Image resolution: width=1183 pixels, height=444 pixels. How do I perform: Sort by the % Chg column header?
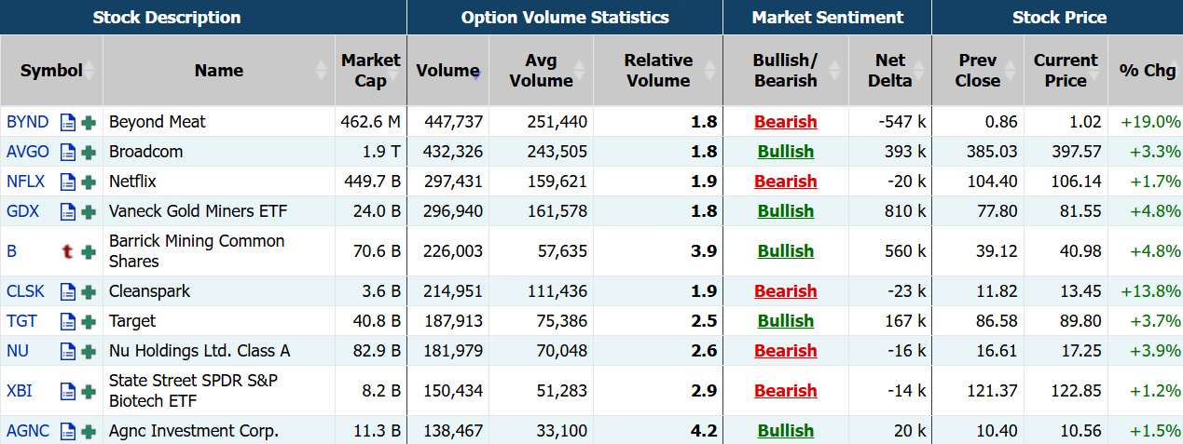(1147, 71)
